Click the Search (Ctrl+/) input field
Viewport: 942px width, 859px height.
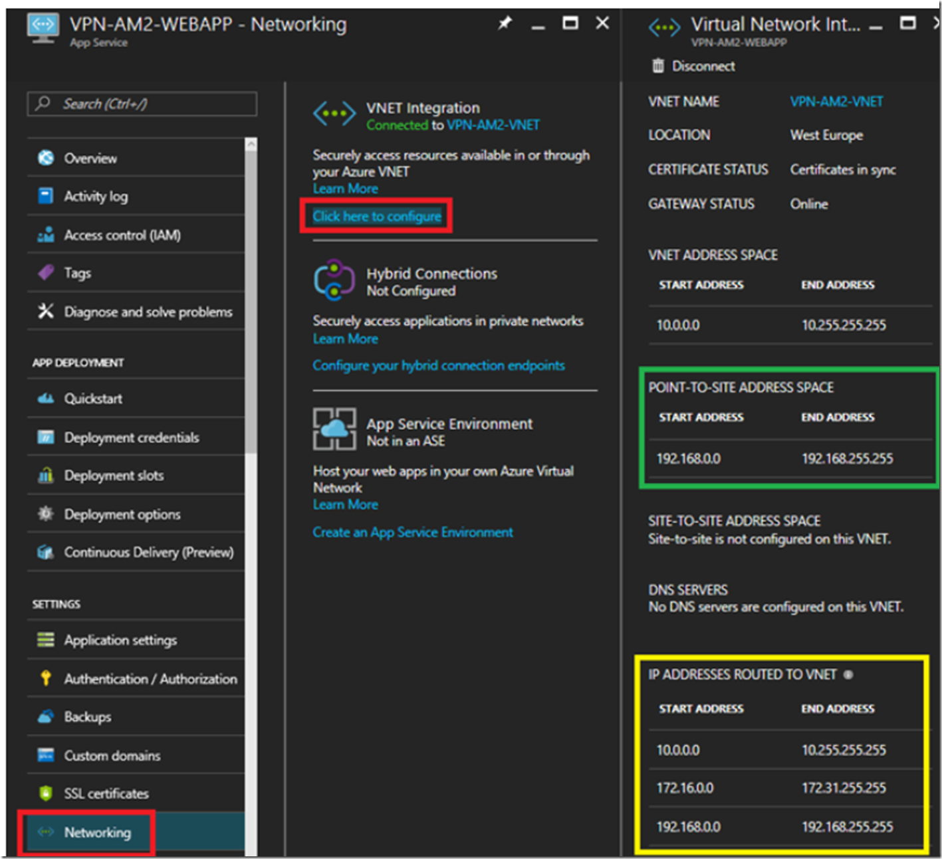(x=142, y=104)
